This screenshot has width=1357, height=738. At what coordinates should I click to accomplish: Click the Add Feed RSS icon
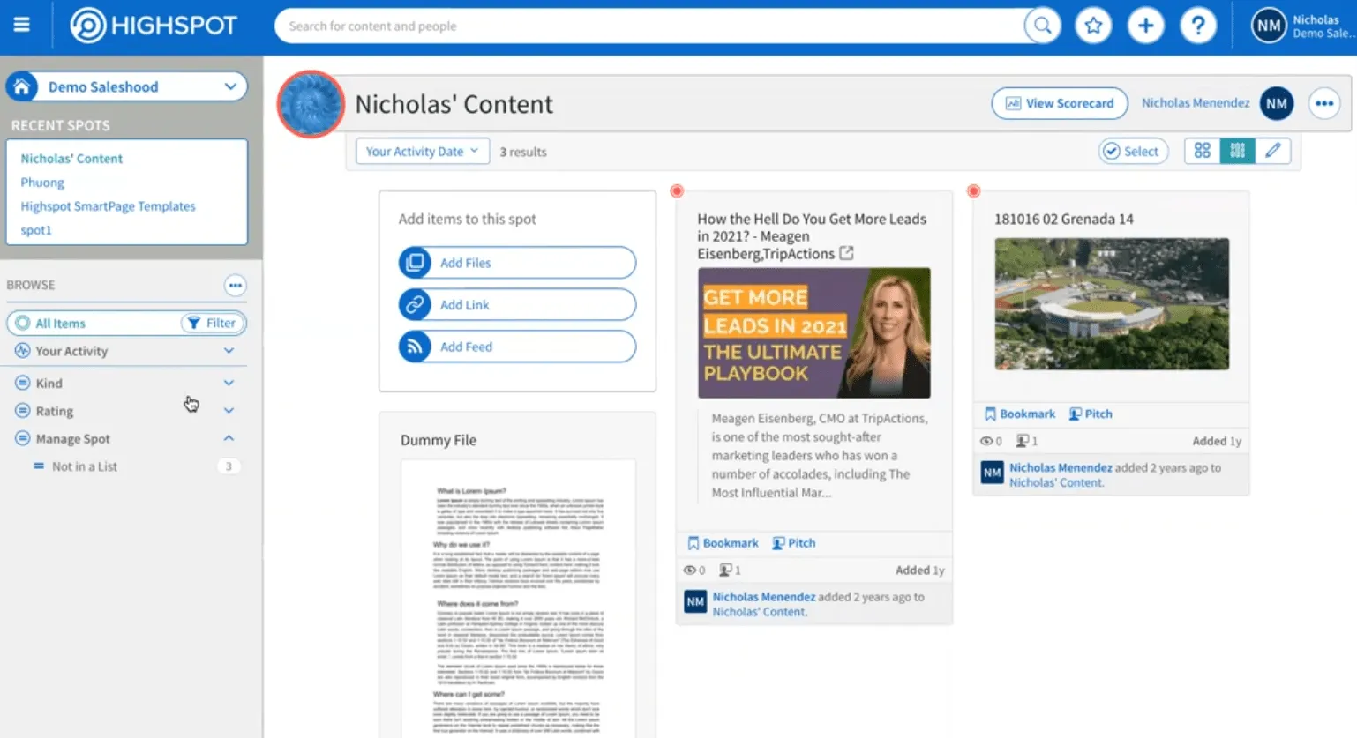click(x=415, y=347)
